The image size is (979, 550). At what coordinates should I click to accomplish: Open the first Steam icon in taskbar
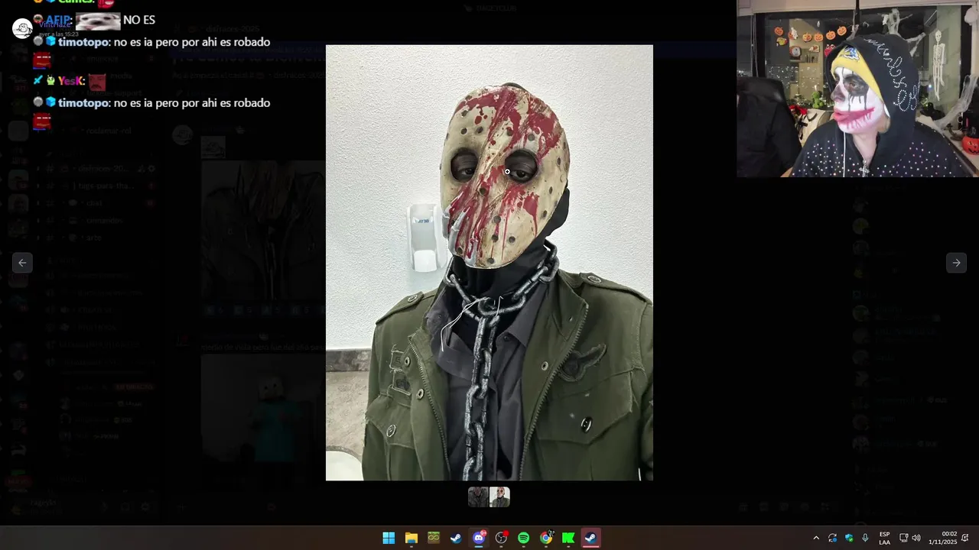456,538
